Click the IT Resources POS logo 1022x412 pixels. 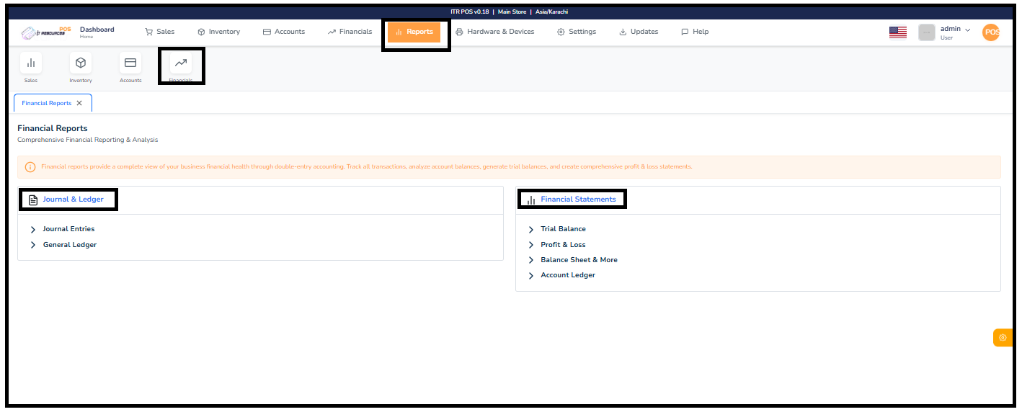[x=46, y=32]
